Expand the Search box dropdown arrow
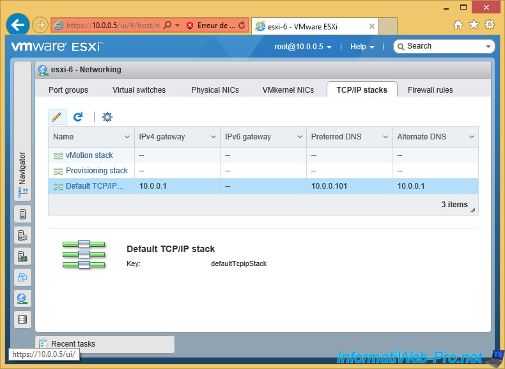This screenshot has width=505, height=369. [488, 47]
